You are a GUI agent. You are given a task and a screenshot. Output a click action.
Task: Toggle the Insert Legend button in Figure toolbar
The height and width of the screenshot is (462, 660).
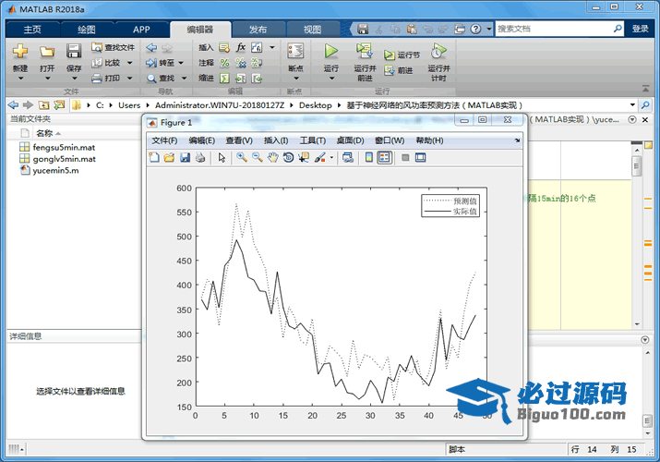click(384, 158)
